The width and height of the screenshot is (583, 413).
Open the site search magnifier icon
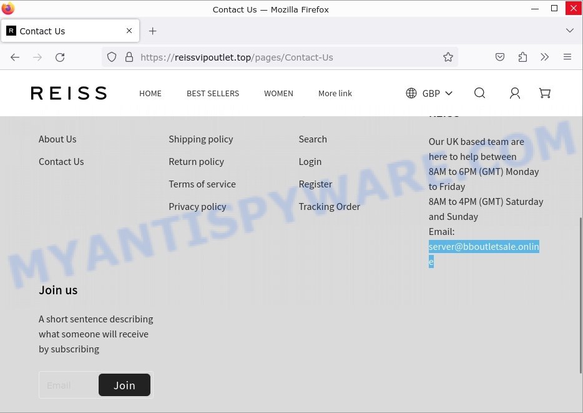coord(479,93)
